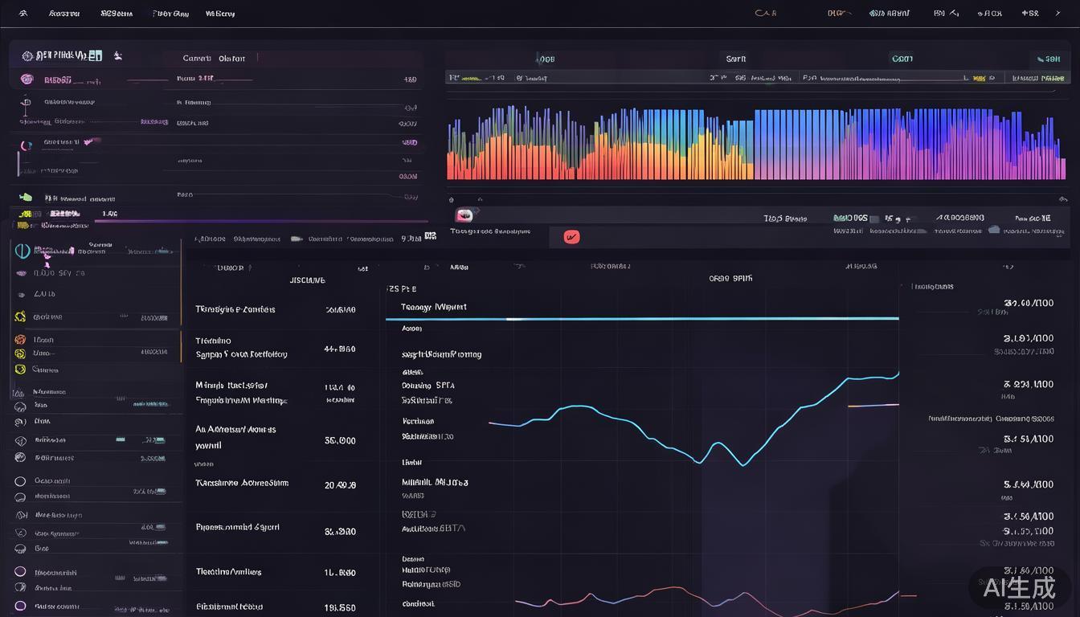Screen dimensions: 1080x617
Task: Click the pink toggle icon under the spectrum chart
Action: tap(464, 215)
